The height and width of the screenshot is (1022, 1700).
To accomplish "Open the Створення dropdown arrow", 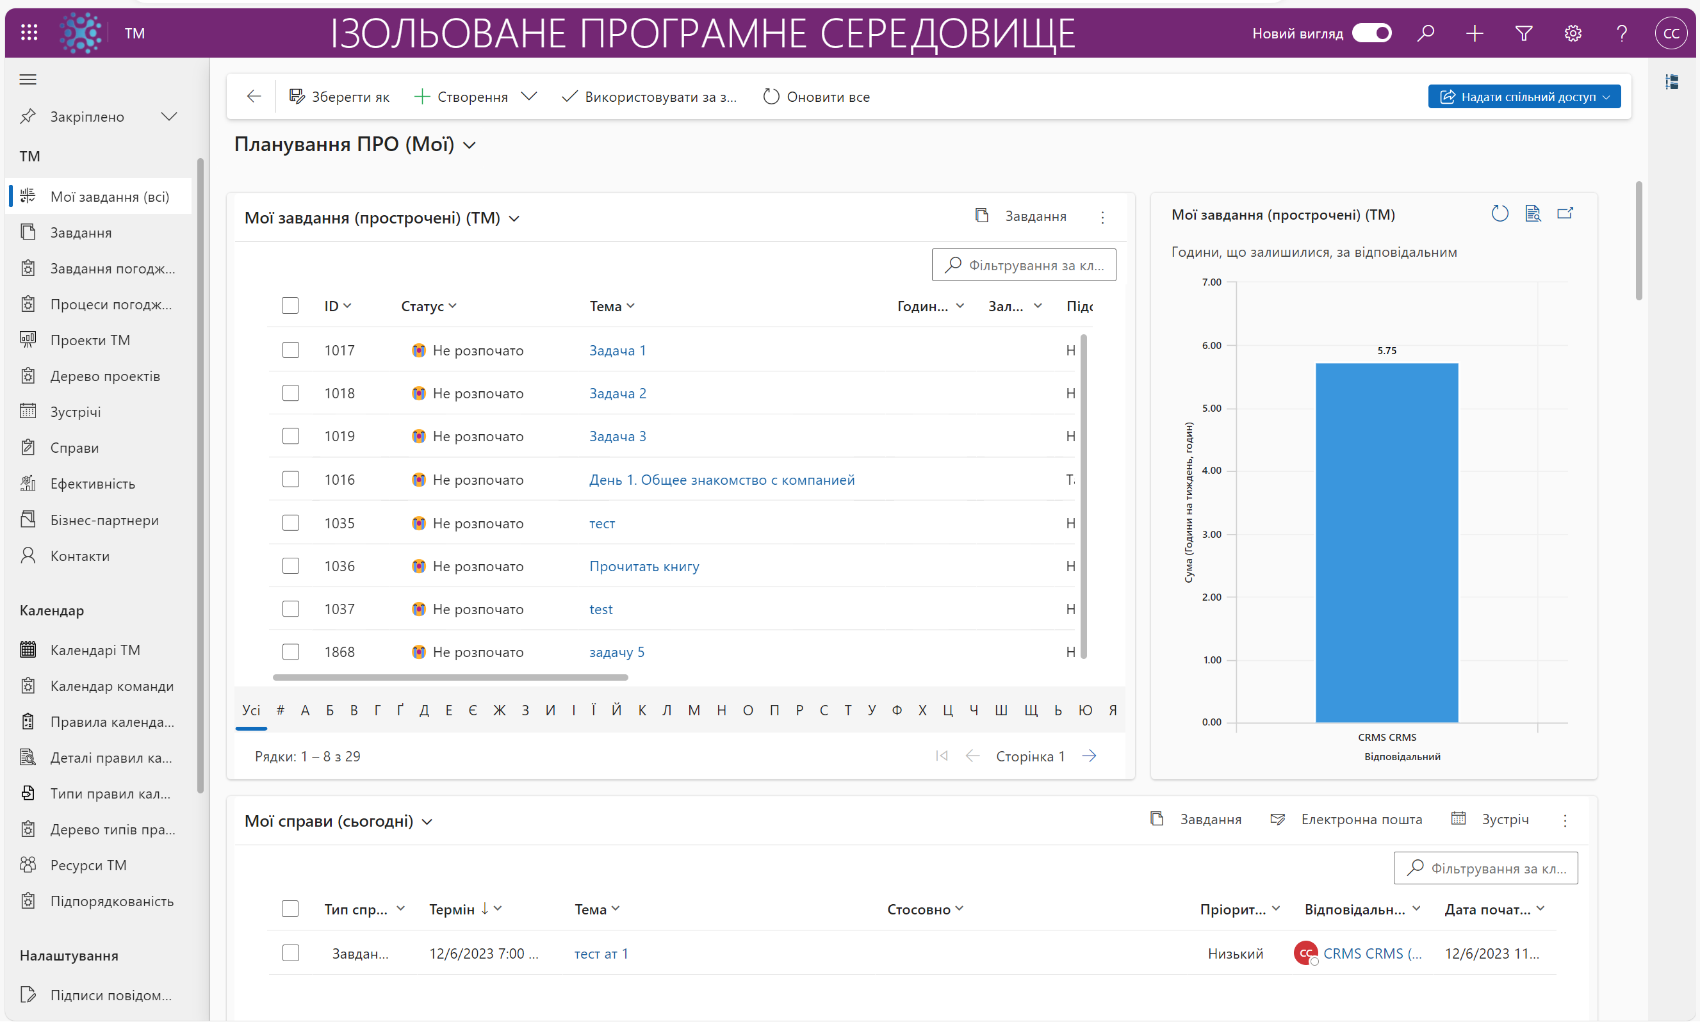I will click(528, 97).
